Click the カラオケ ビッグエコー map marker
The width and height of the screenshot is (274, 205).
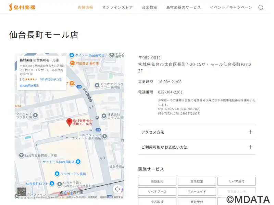[x=97, y=86]
